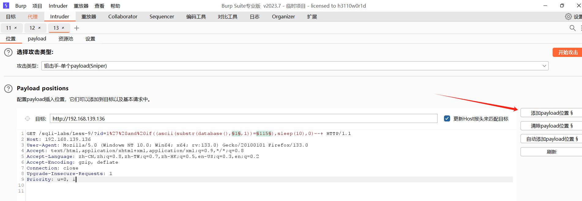Click the Accept-Encoding header line

point(72,162)
